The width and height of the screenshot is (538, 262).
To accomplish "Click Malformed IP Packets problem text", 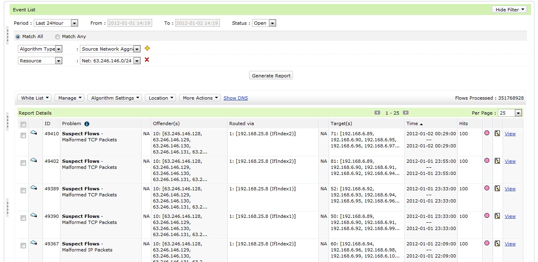I will [87, 250].
